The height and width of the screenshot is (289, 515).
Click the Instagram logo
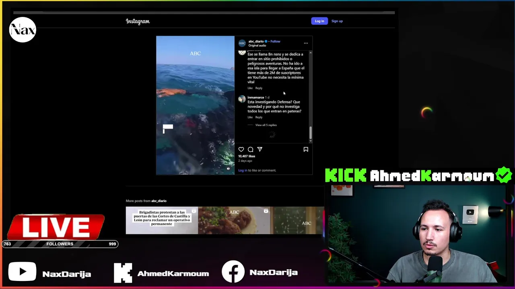tap(138, 21)
